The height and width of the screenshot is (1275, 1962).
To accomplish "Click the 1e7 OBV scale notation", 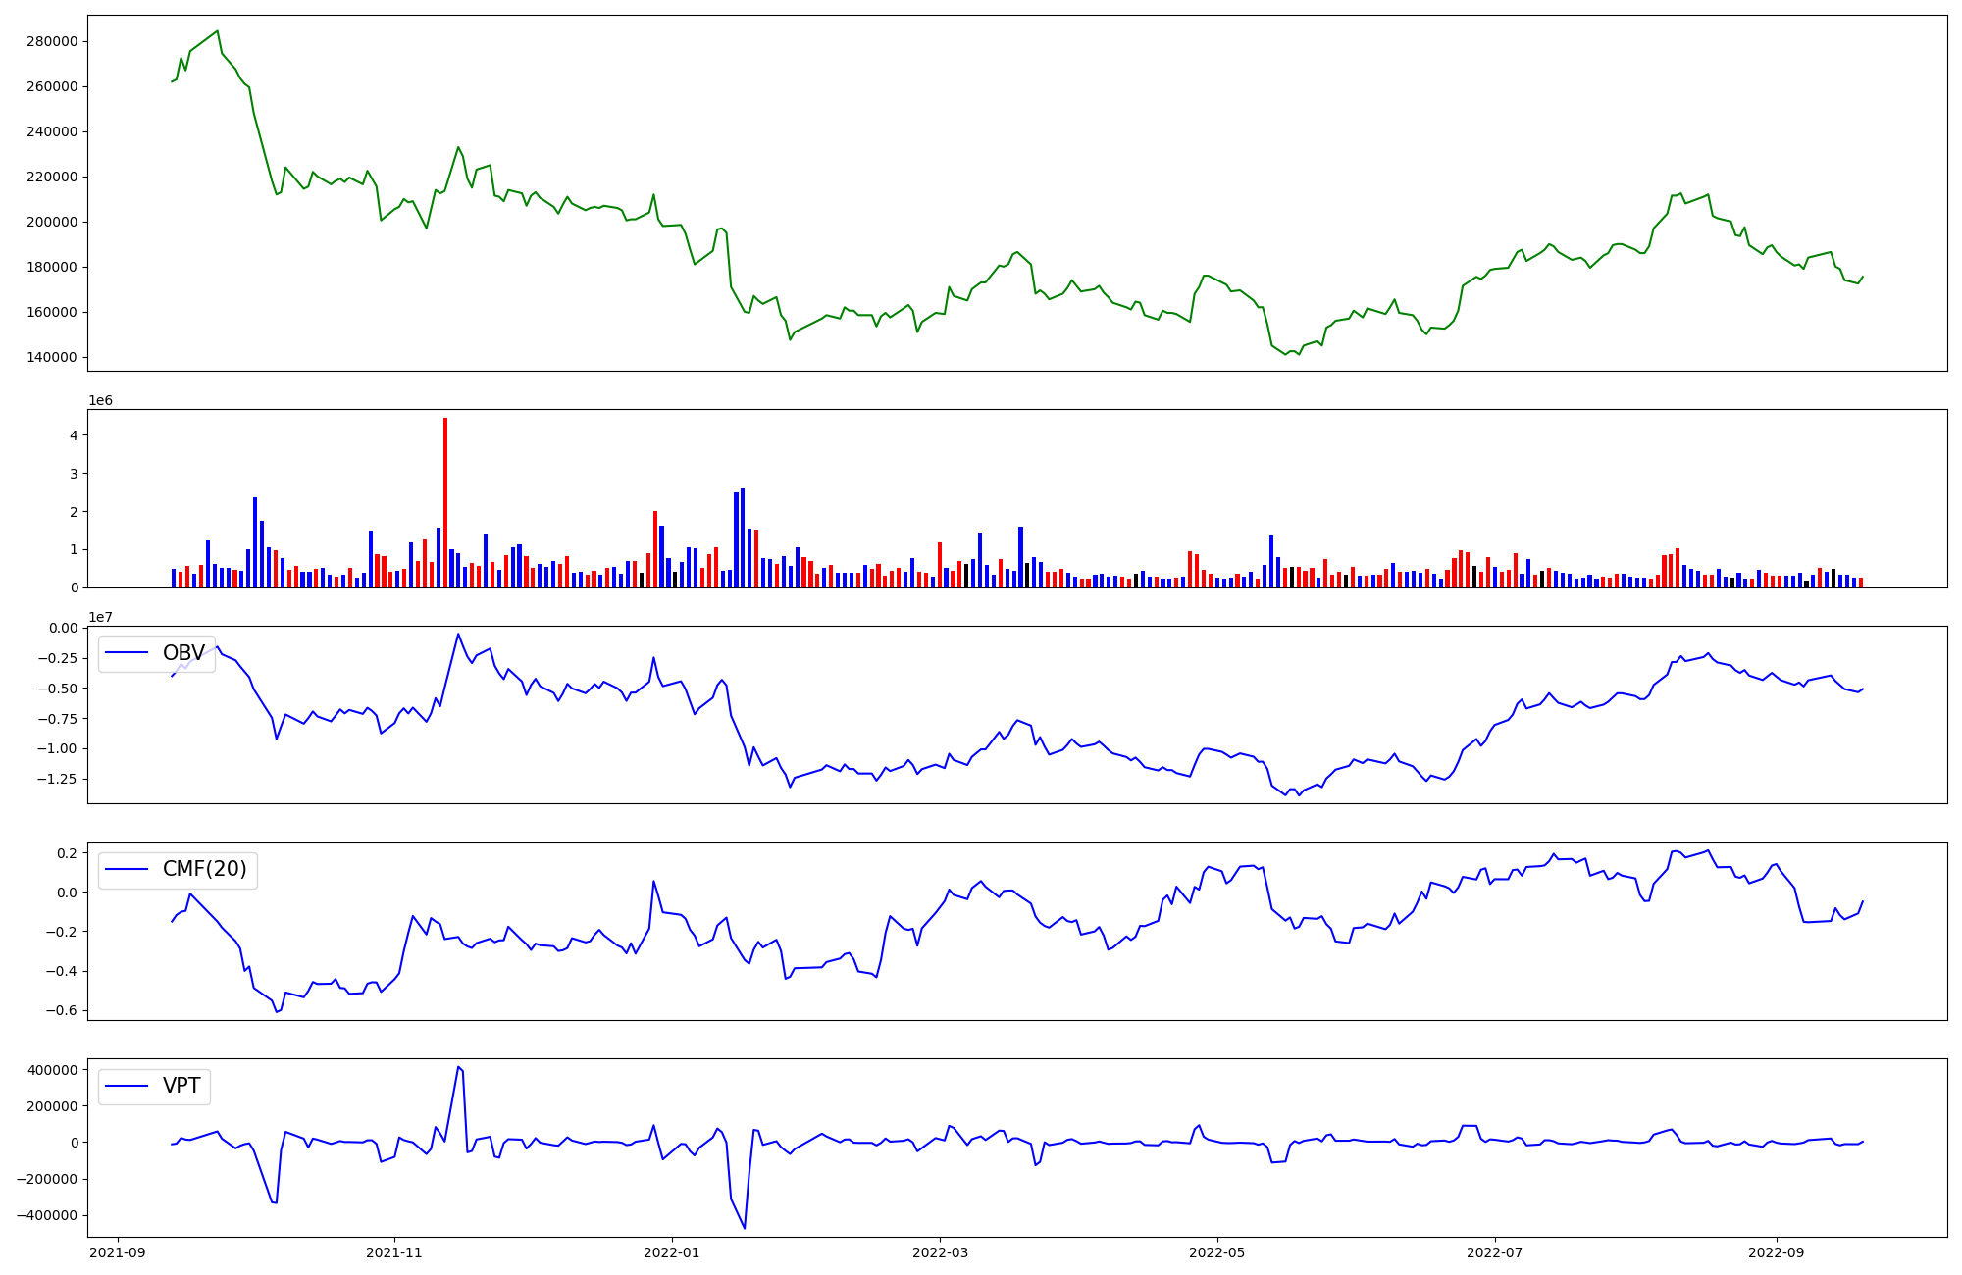I will pyautogui.click(x=100, y=617).
